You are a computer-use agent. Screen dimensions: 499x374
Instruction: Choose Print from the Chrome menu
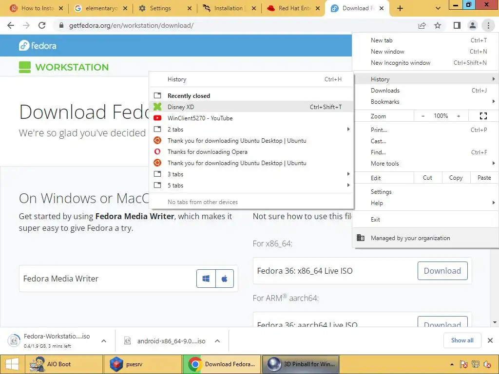tap(425, 130)
